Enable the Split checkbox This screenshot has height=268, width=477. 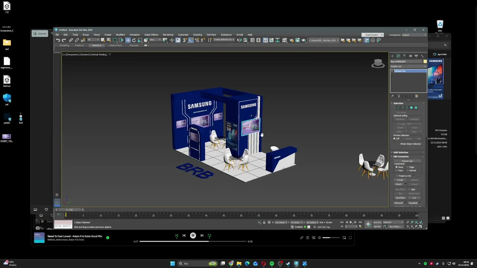click(409, 189)
